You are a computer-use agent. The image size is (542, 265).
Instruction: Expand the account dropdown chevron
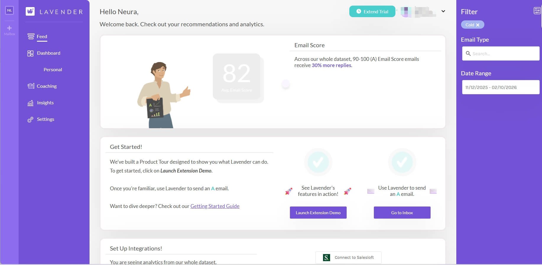click(443, 11)
